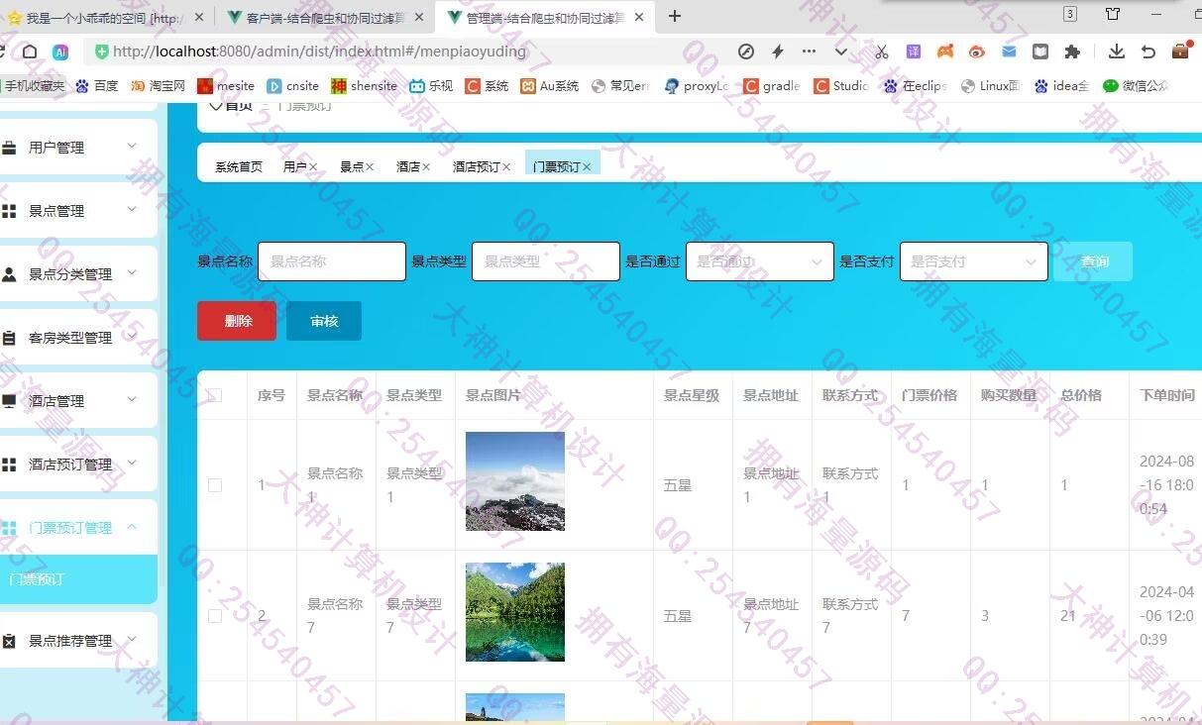Click the Weibo extension icon
Image resolution: width=1202 pixels, height=725 pixels.
coord(977,52)
